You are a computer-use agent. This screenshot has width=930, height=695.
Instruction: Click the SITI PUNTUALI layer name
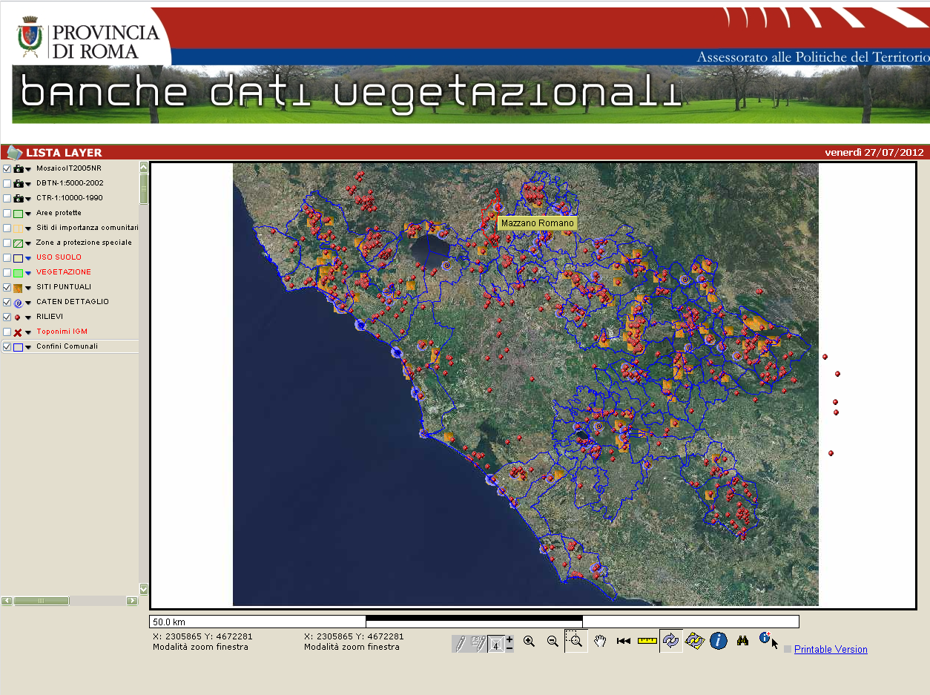pyautogui.click(x=65, y=287)
